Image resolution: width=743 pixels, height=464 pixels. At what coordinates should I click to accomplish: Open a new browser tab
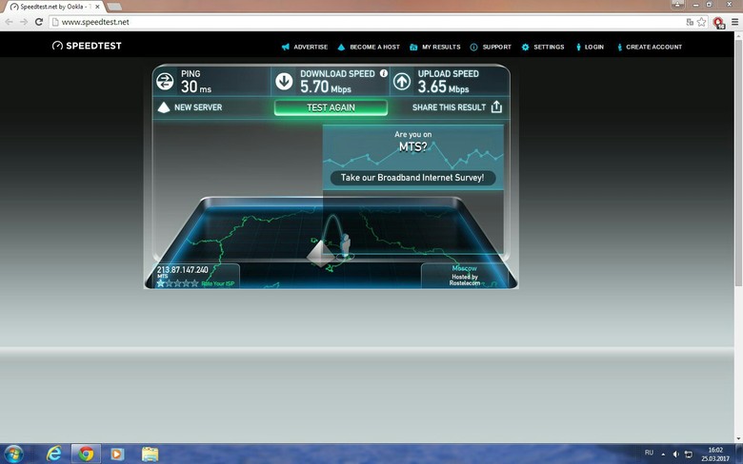(x=114, y=7)
